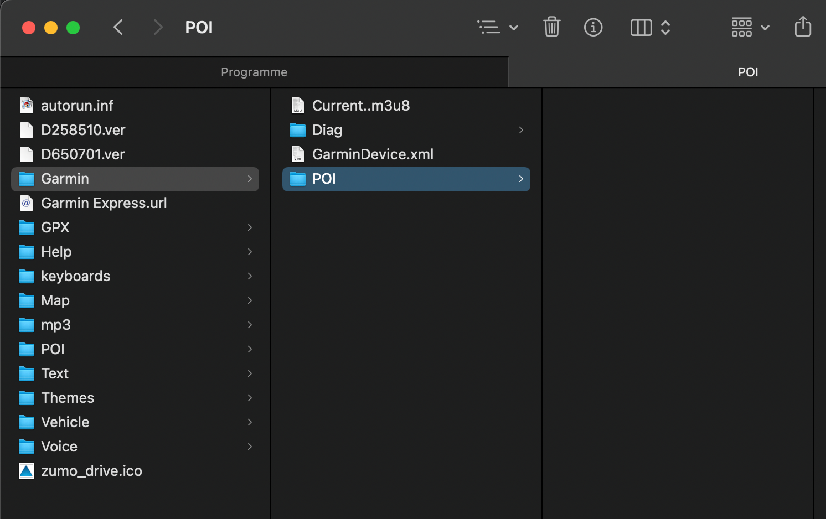Switch to the Programme tab

point(254,72)
